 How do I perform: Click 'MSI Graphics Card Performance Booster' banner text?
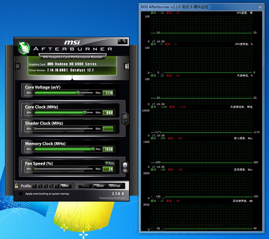[x=73, y=57]
